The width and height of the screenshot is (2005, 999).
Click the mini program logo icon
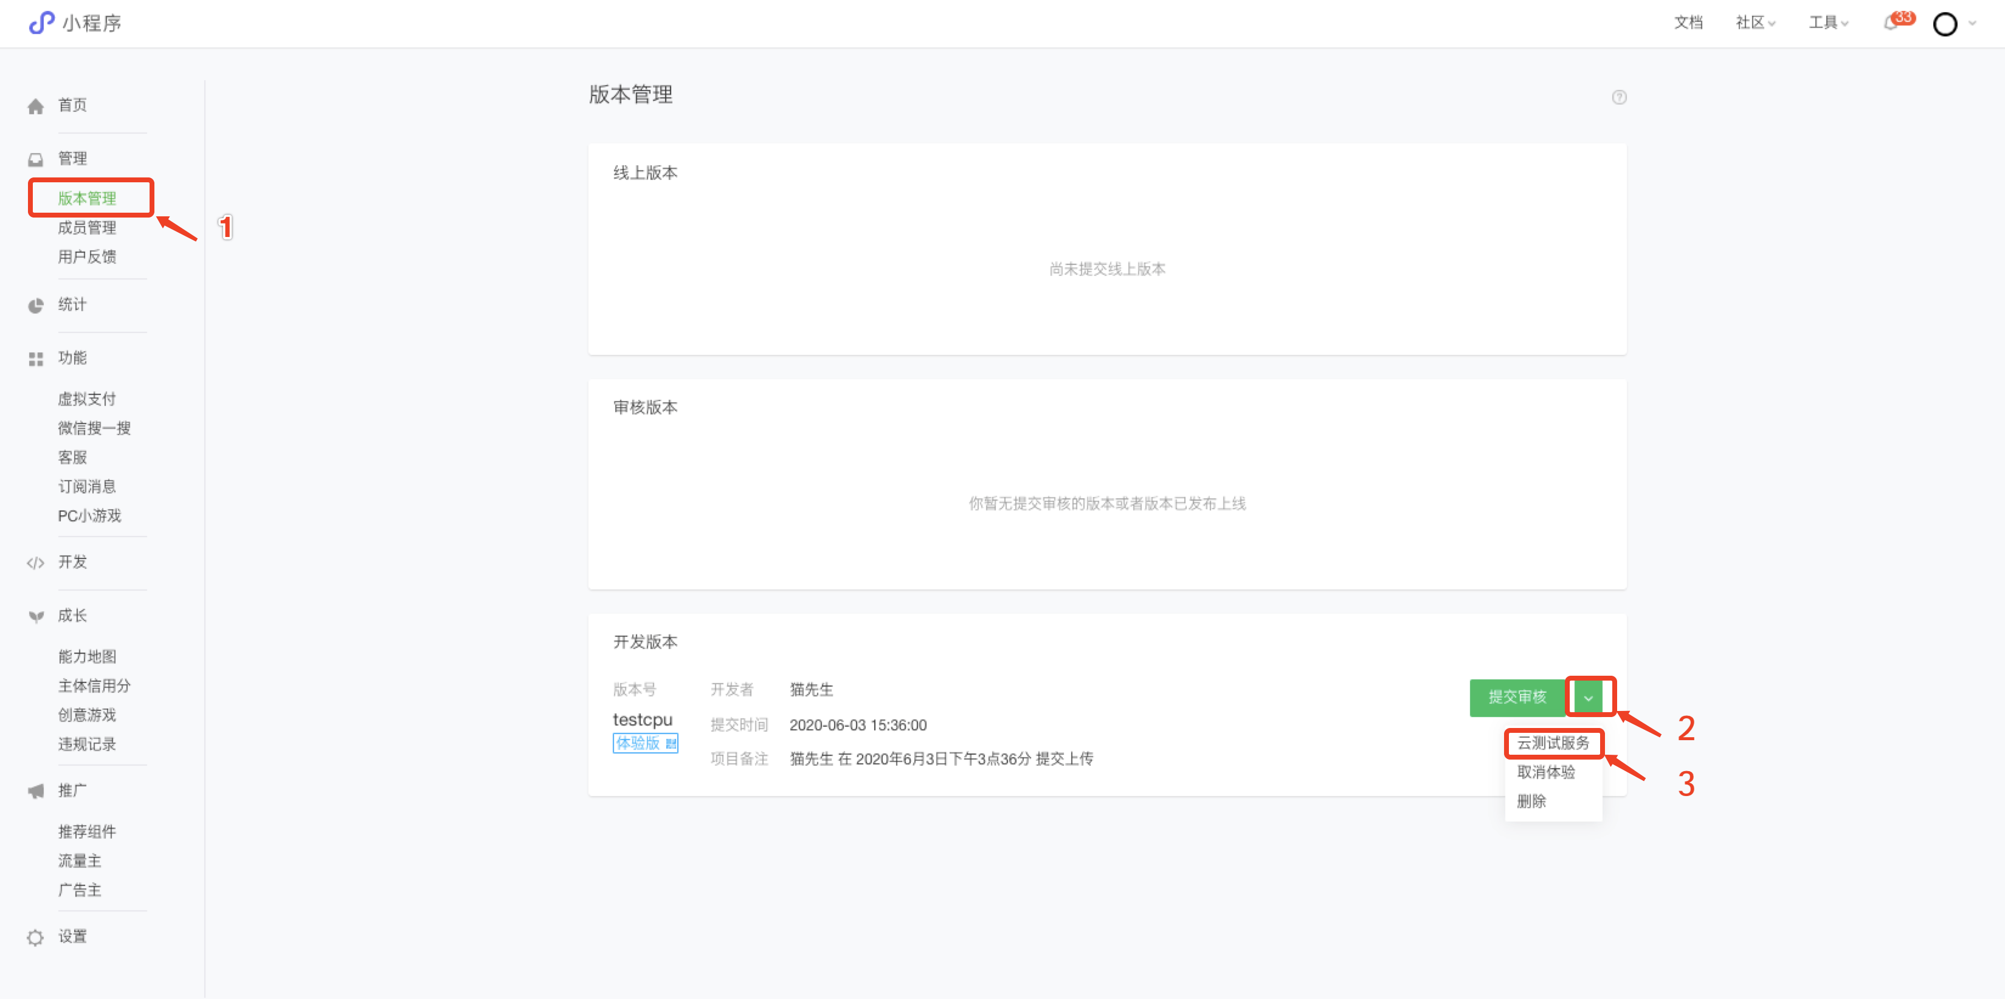[42, 22]
